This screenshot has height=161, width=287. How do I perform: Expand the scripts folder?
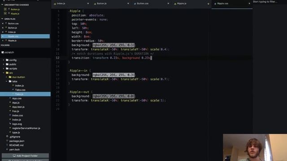pyautogui.click(x=4, y=68)
